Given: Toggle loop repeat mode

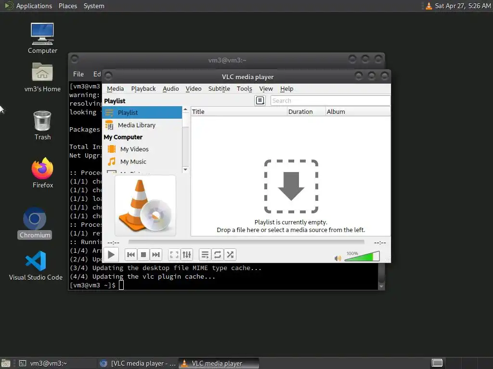Looking at the screenshot, I should 218,255.
